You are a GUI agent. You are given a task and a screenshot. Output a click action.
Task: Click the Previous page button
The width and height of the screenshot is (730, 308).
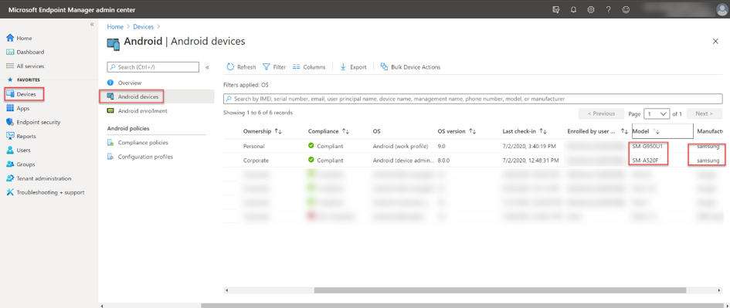pos(601,113)
